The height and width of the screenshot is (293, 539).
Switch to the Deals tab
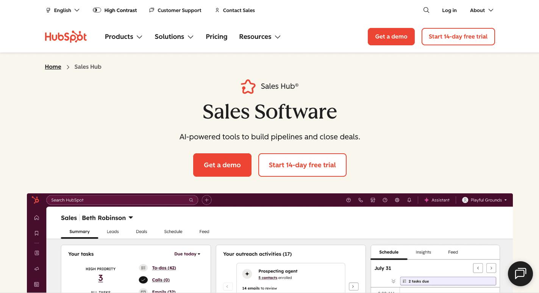pos(141,231)
